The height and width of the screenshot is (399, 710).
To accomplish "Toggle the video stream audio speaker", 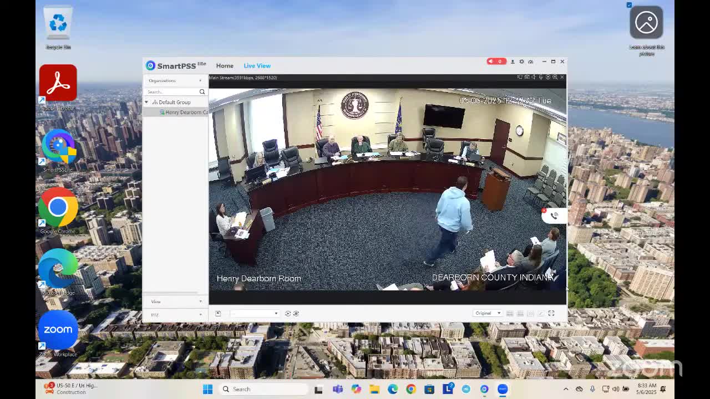I will 534,78.
